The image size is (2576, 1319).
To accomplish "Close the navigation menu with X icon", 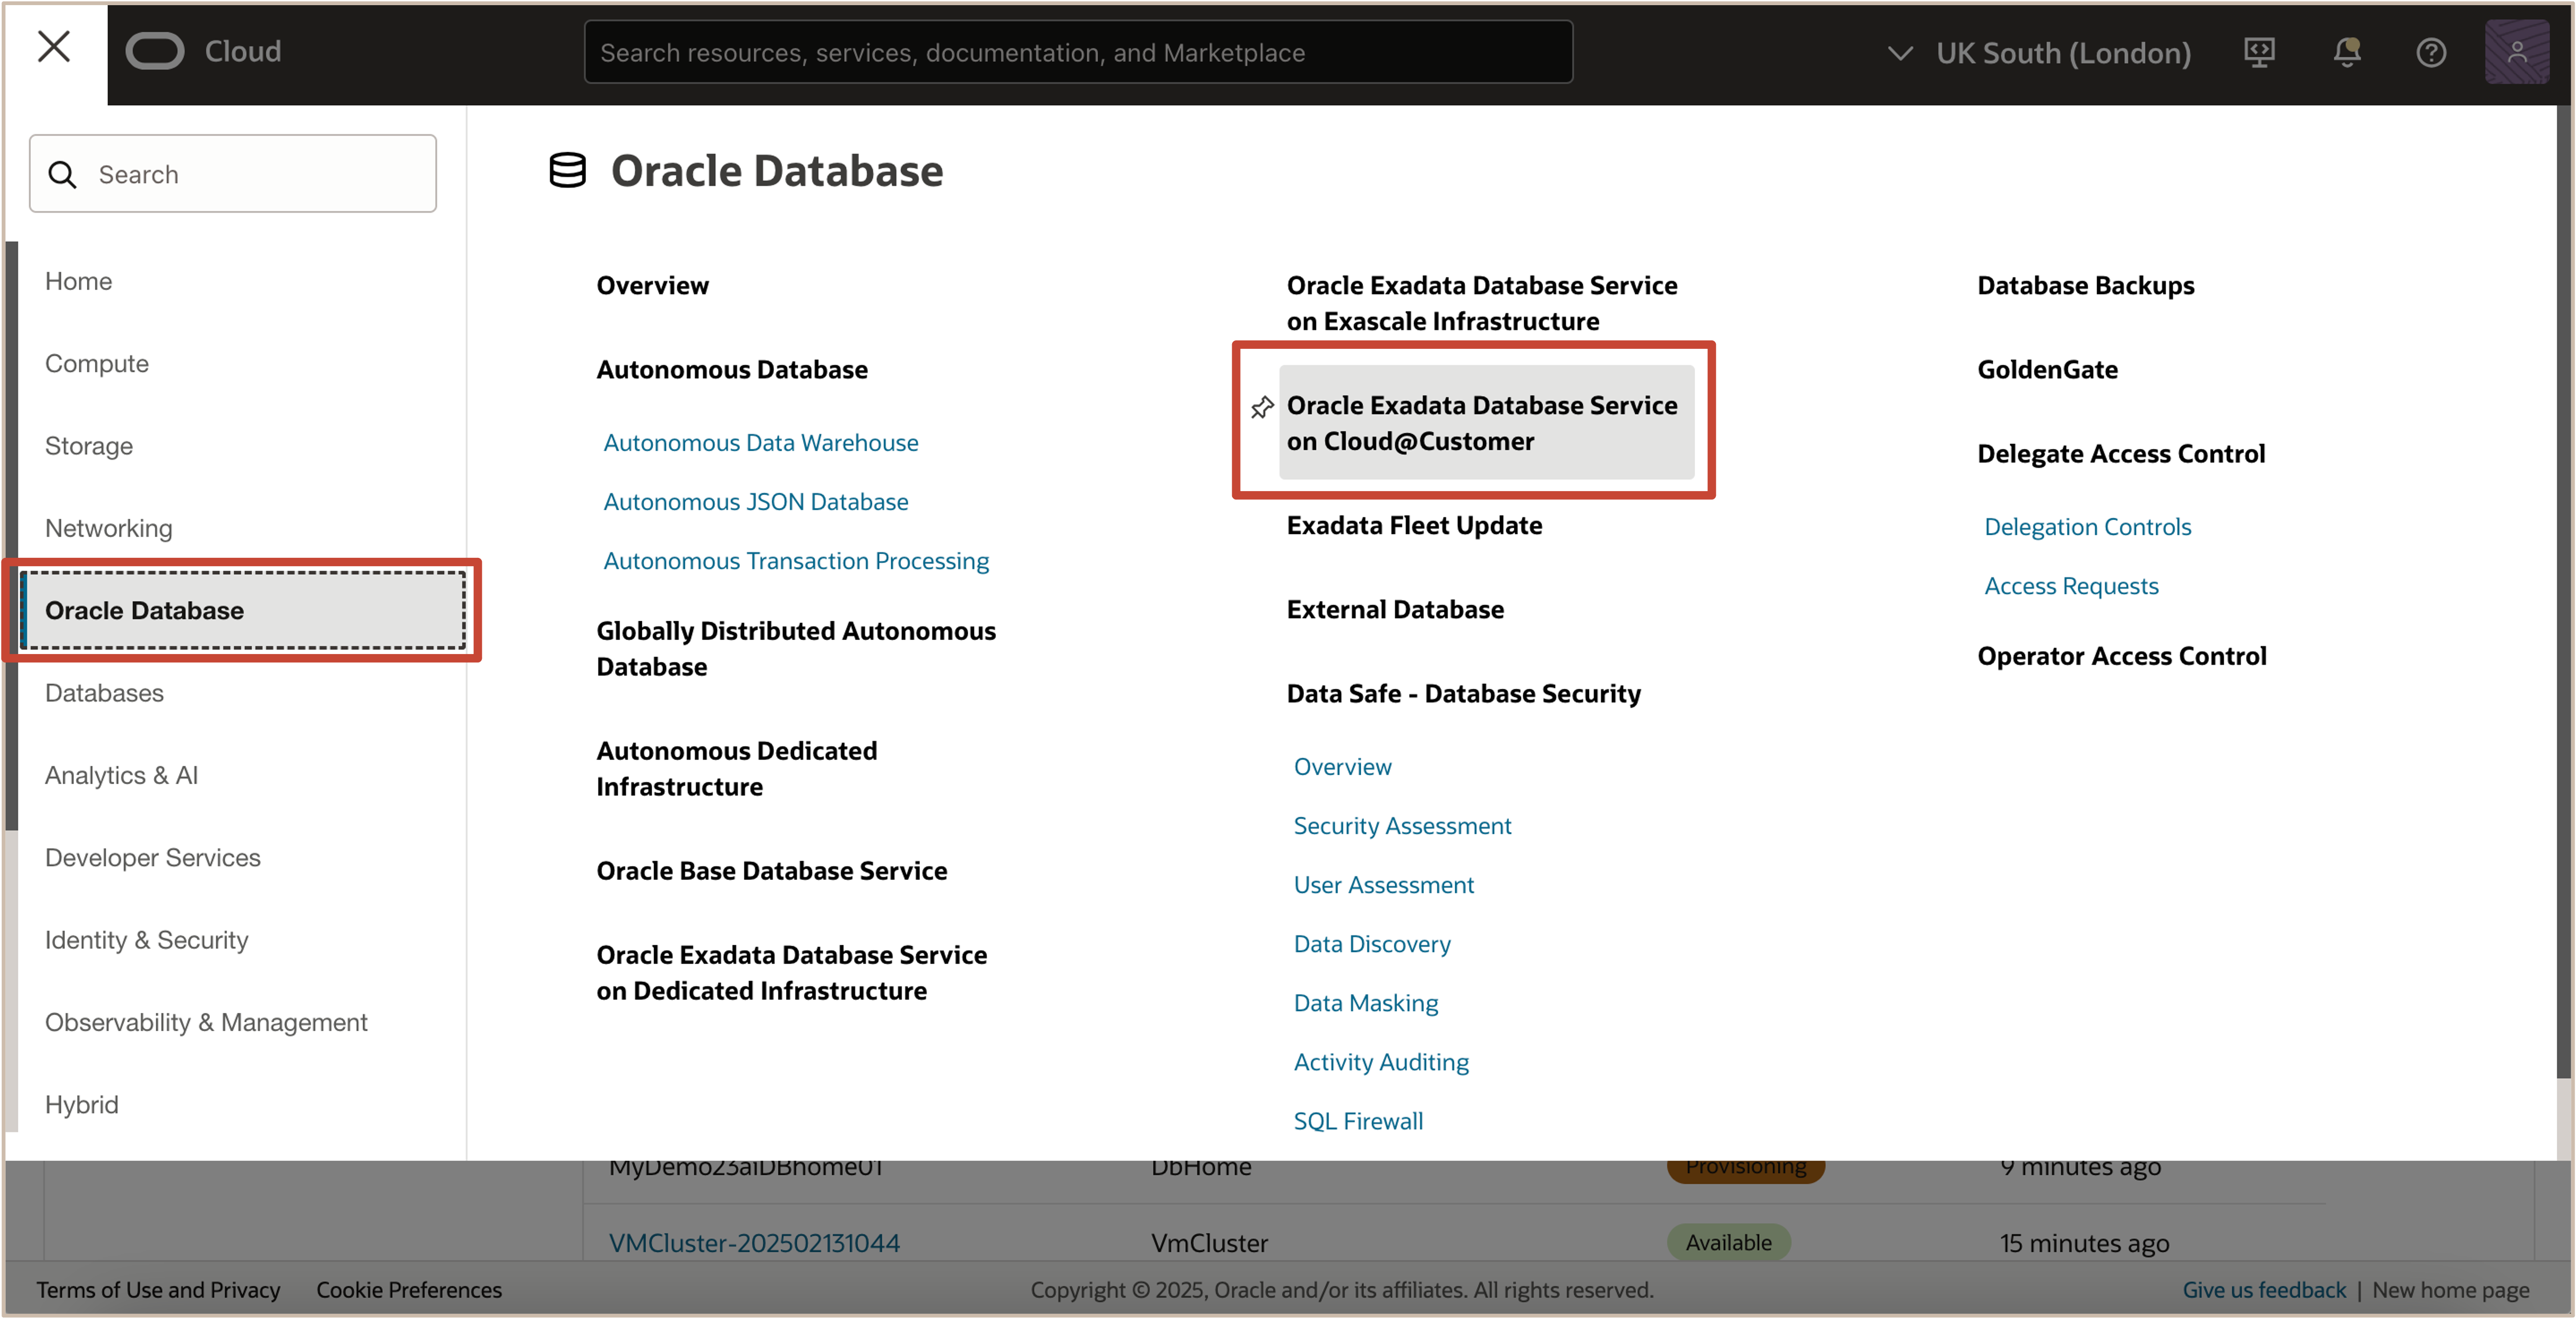I will tap(54, 47).
